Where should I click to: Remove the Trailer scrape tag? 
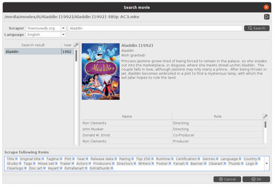click(73, 163)
